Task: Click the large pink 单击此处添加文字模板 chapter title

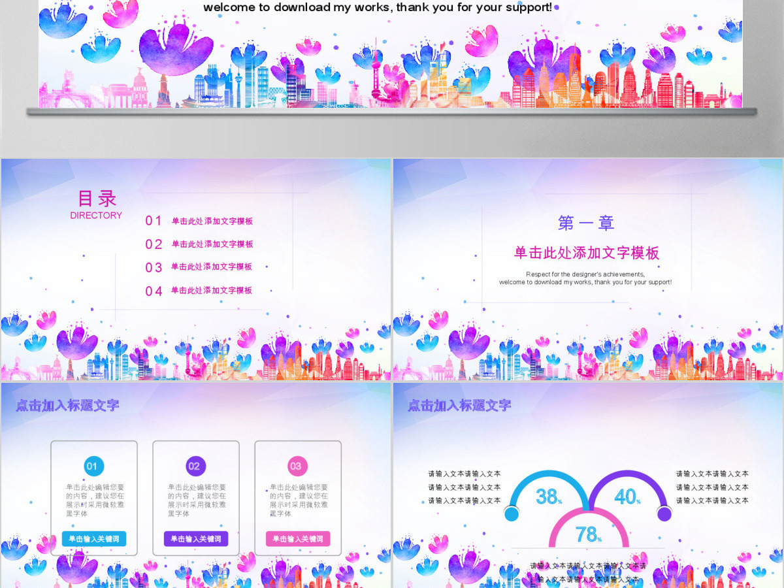Action: [x=587, y=253]
